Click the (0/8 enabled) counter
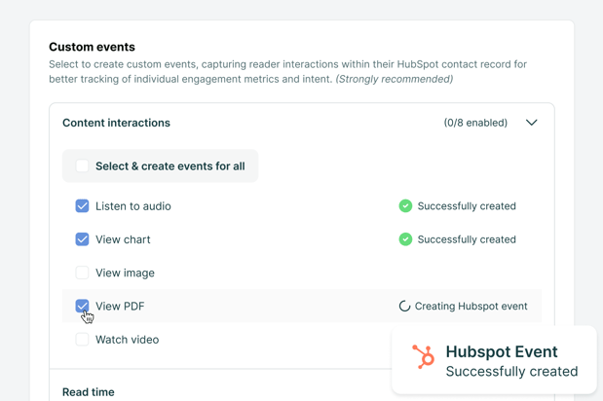The image size is (603, 401). tap(475, 123)
